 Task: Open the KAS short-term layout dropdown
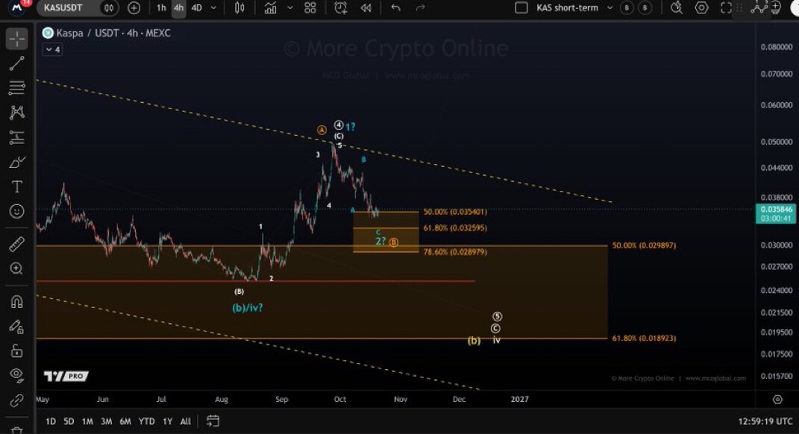pyautogui.click(x=610, y=7)
